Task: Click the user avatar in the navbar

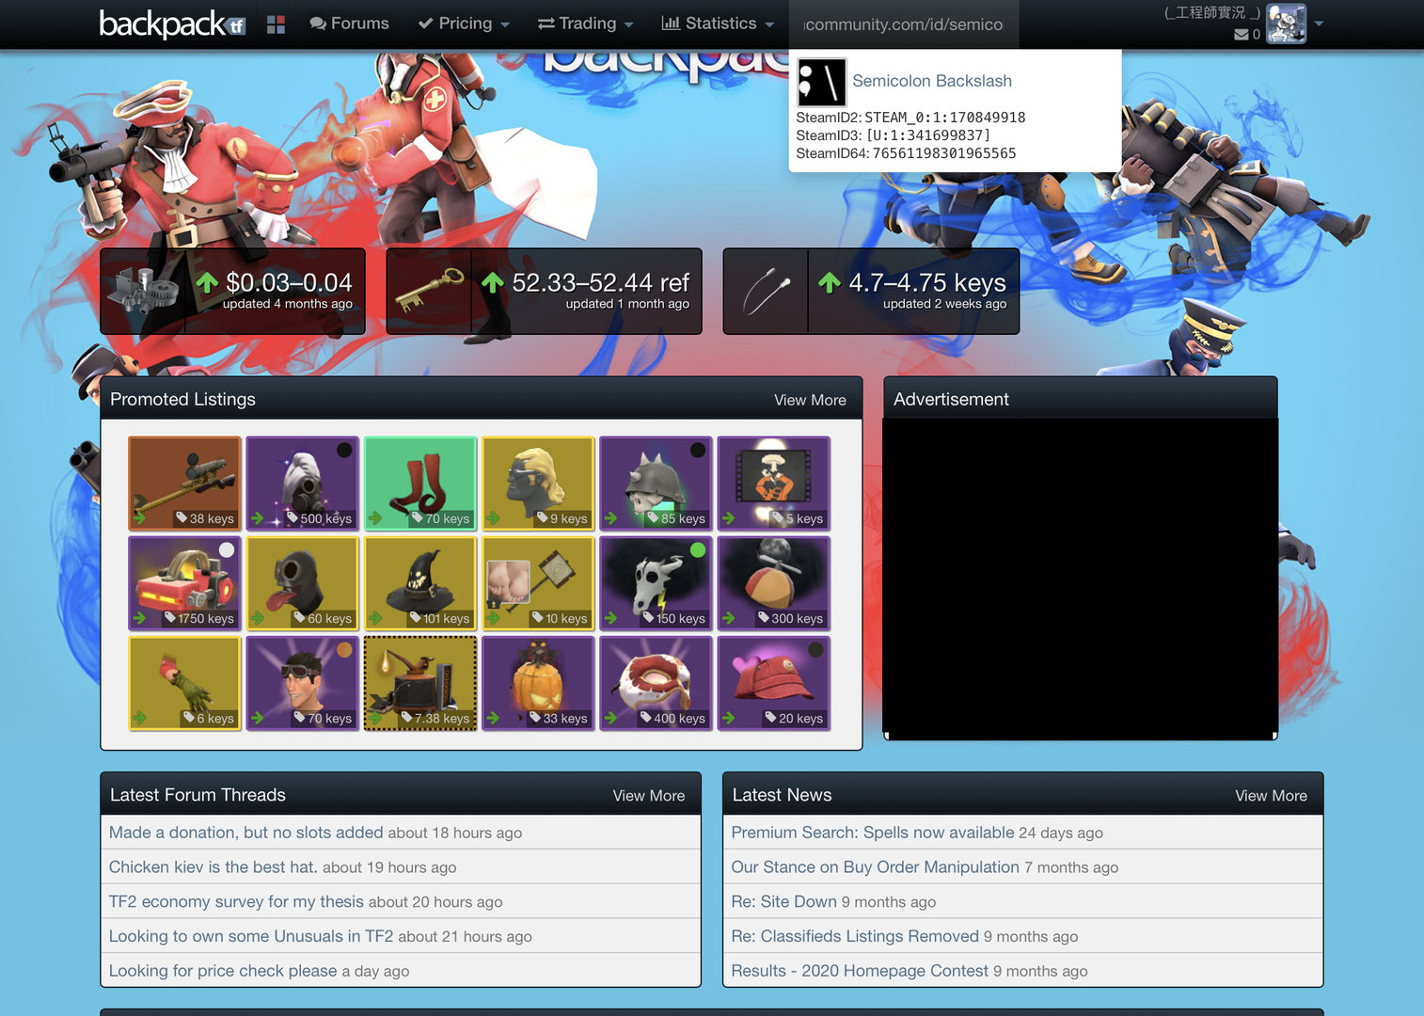Action: tap(1286, 24)
